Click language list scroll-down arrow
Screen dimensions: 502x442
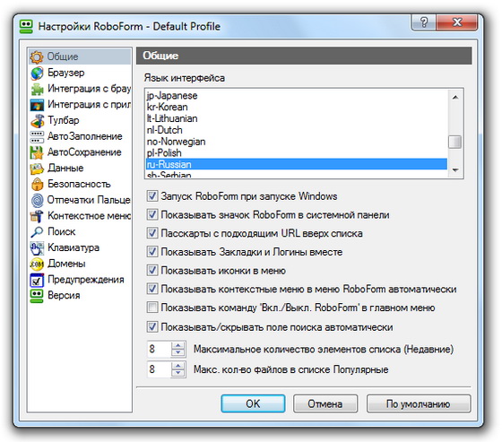[x=455, y=170]
